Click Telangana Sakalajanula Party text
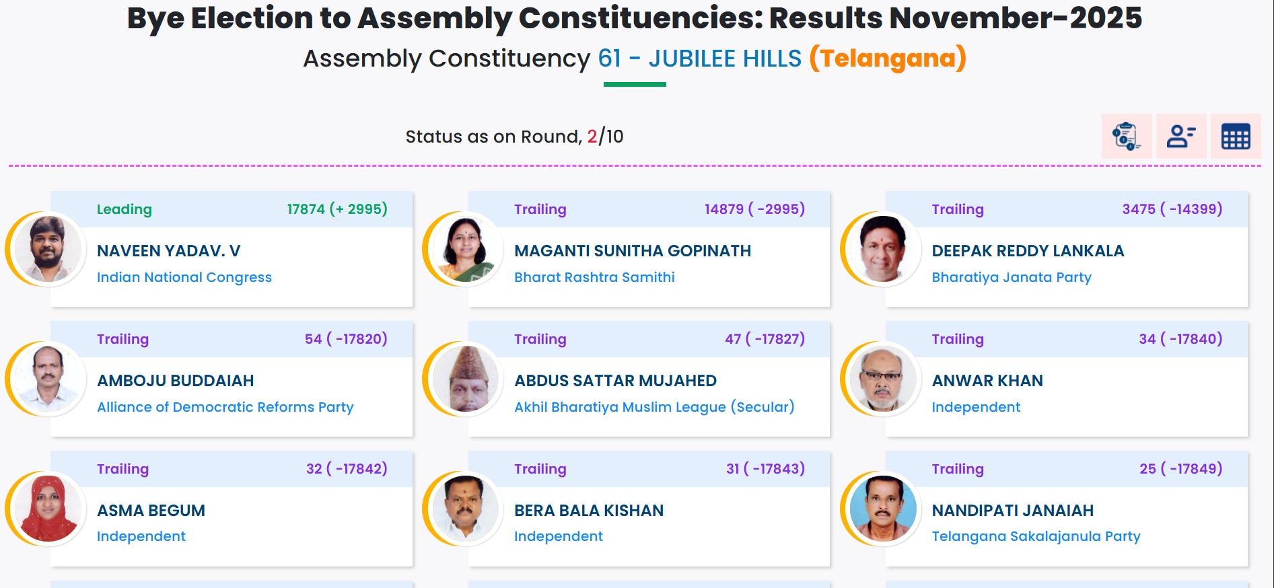 coord(1035,536)
